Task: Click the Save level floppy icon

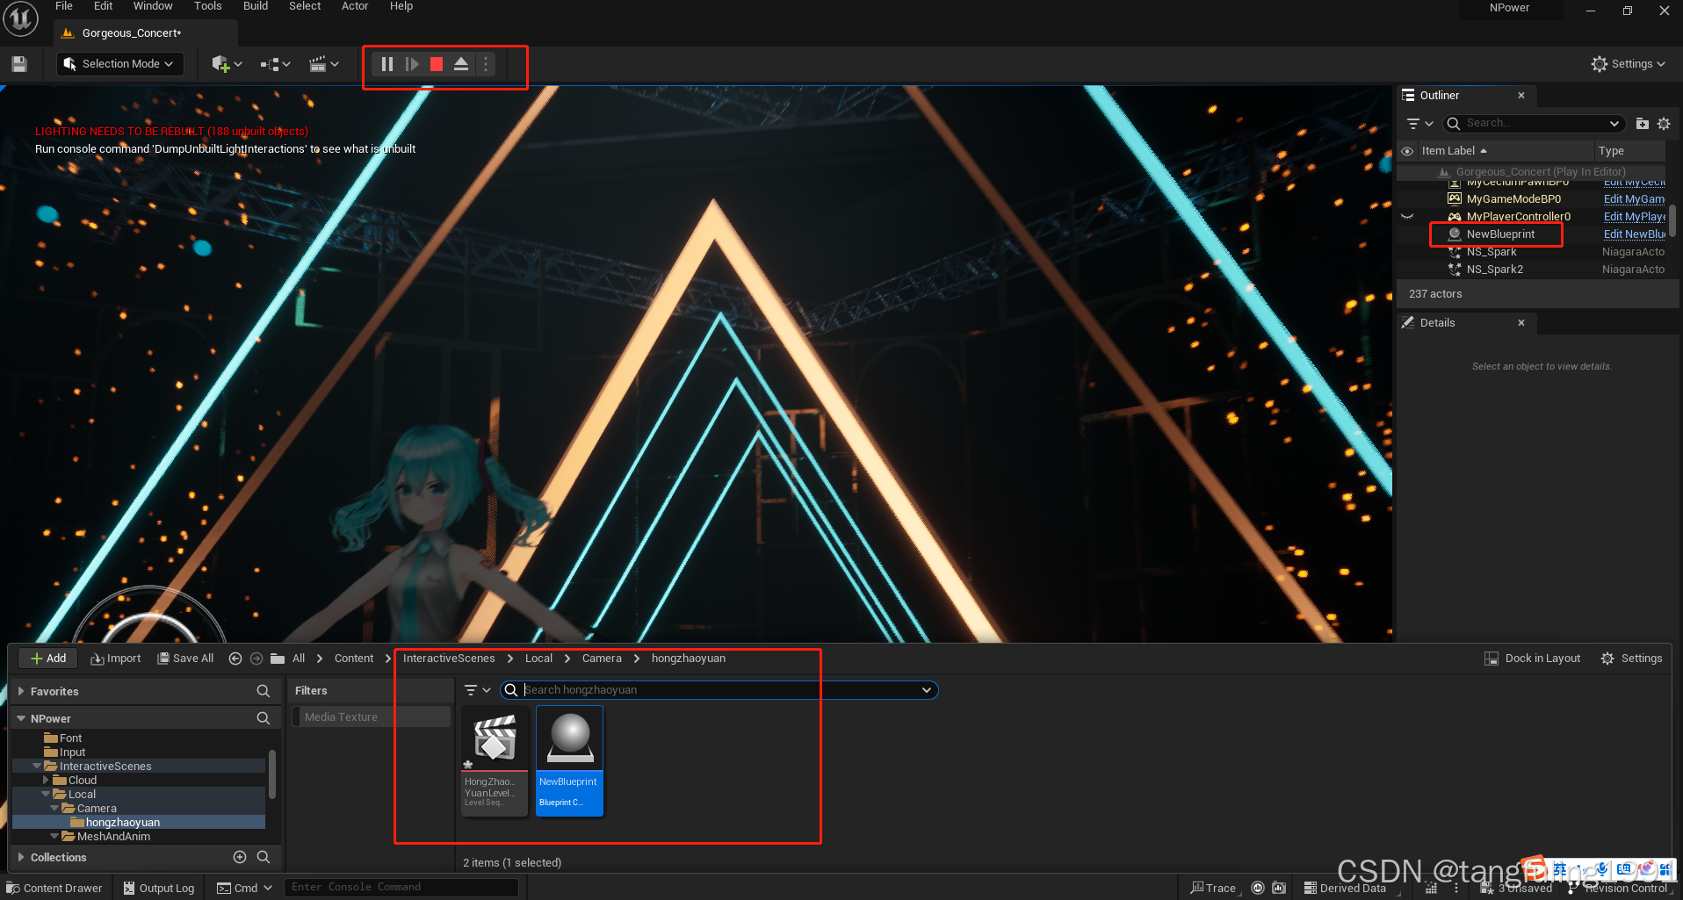Action: (x=19, y=64)
